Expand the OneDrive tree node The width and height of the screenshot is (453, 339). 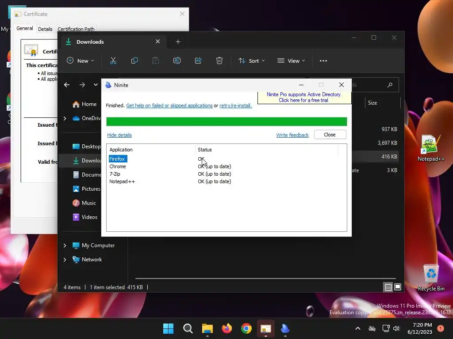click(x=65, y=118)
